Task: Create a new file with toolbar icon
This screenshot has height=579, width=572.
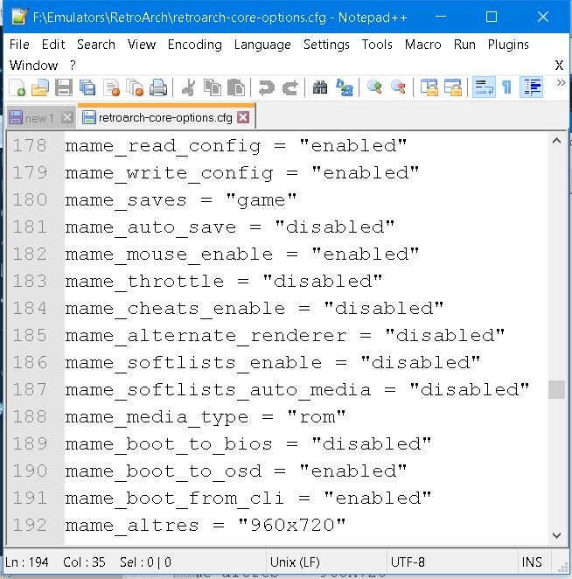Action: [x=17, y=87]
